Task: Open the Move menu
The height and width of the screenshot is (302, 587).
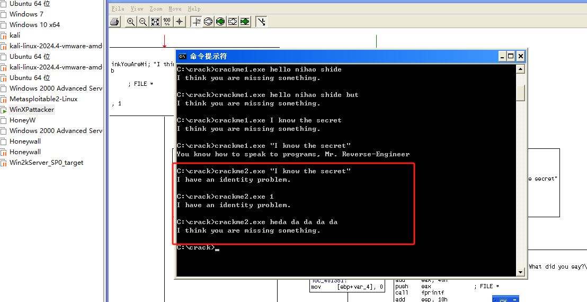Action: coord(175,8)
